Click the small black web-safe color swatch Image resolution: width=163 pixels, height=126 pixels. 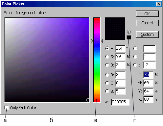click(x=129, y=38)
